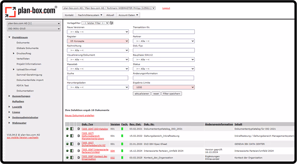Open the Massstab dropdown
This screenshot has height=164, width=297.
pos(98,69)
